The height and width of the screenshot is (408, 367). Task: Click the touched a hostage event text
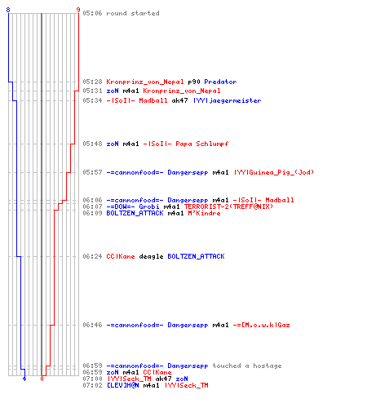(x=247, y=366)
